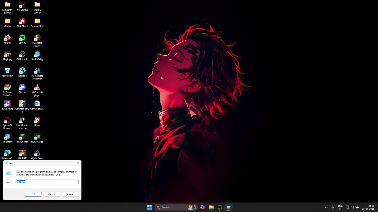Select the Aimlabs shortcut
378x212 pixels.
[x=22, y=72]
